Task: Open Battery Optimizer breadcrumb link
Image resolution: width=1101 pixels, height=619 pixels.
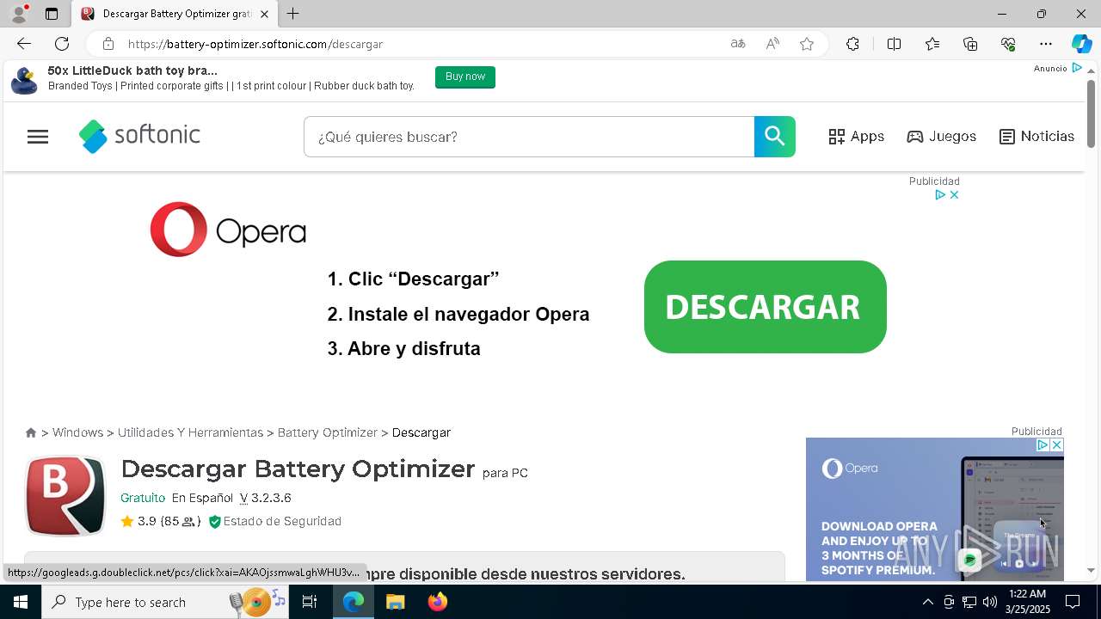Action: [x=328, y=432]
